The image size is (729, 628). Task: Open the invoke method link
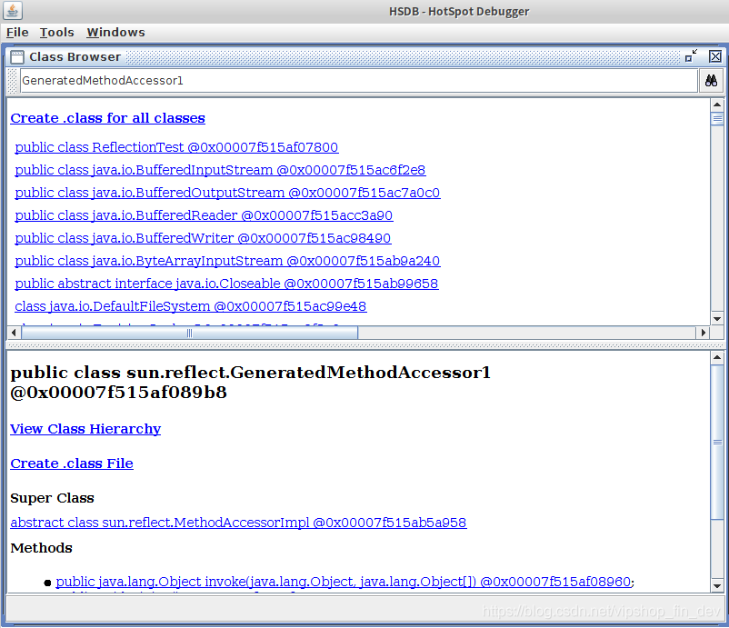[343, 582]
